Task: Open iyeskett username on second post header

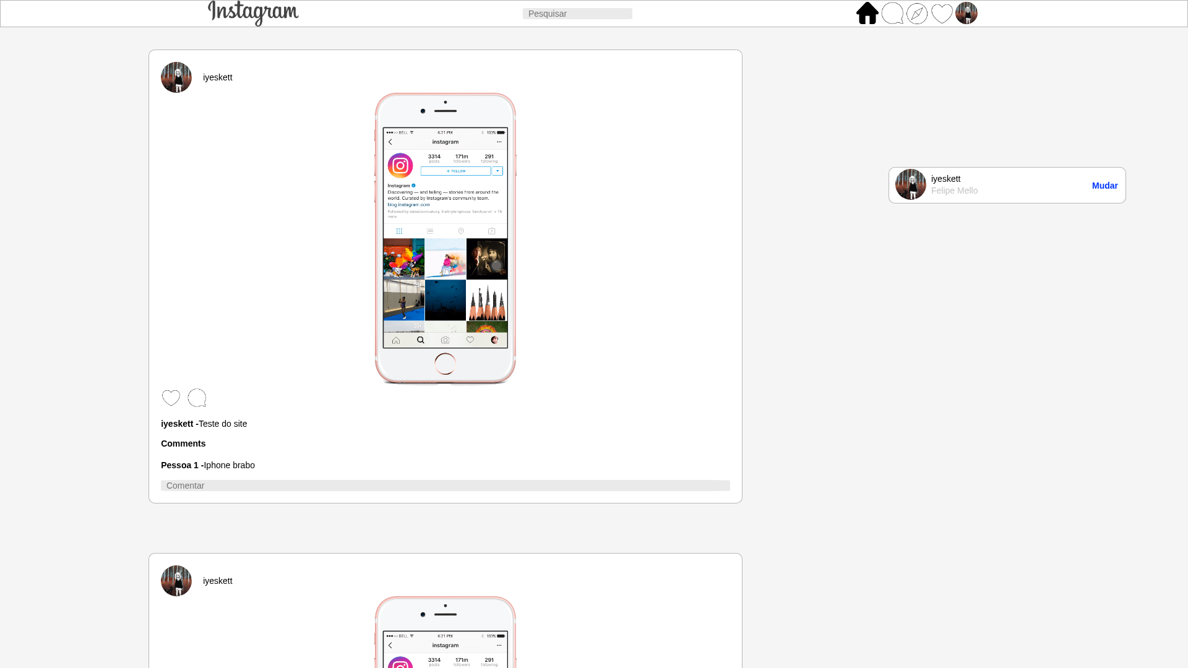Action: pyautogui.click(x=218, y=581)
